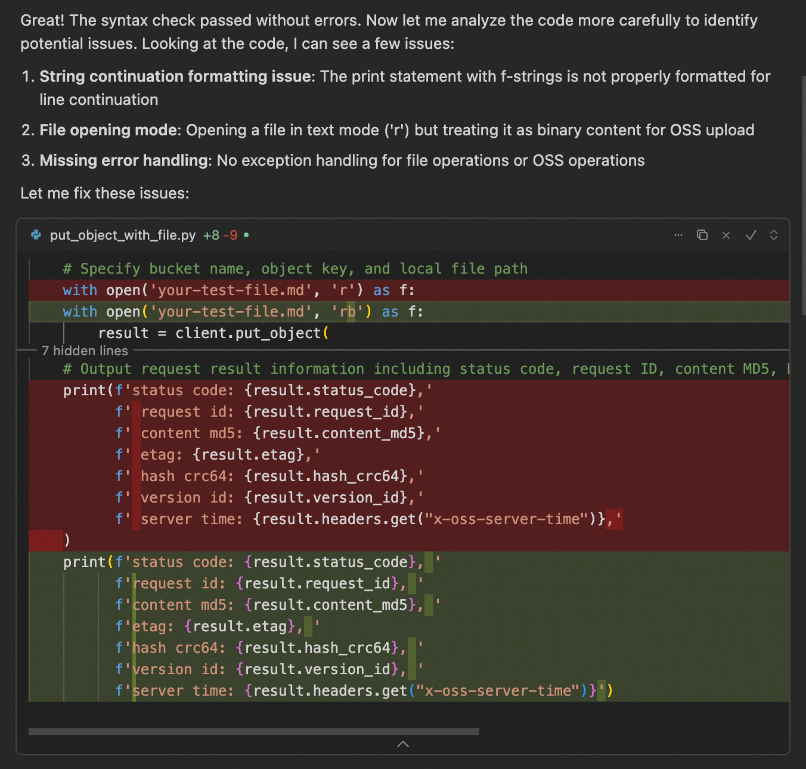Copy the code block contents

pos(702,235)
